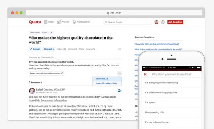Open related question about most popular chocolate bar

pyautogui.click(x=158, y=50)
